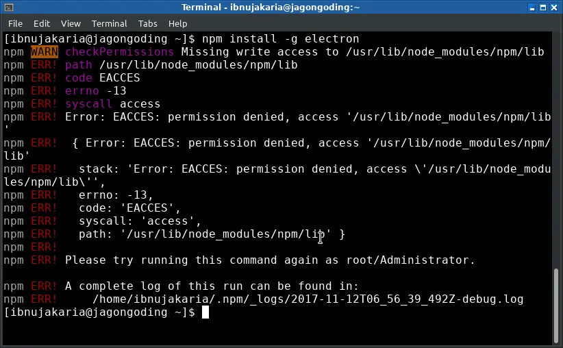Click the checkPermissions text
The width and height of the screenshot is (563, 348).
(x=120, y=51)
